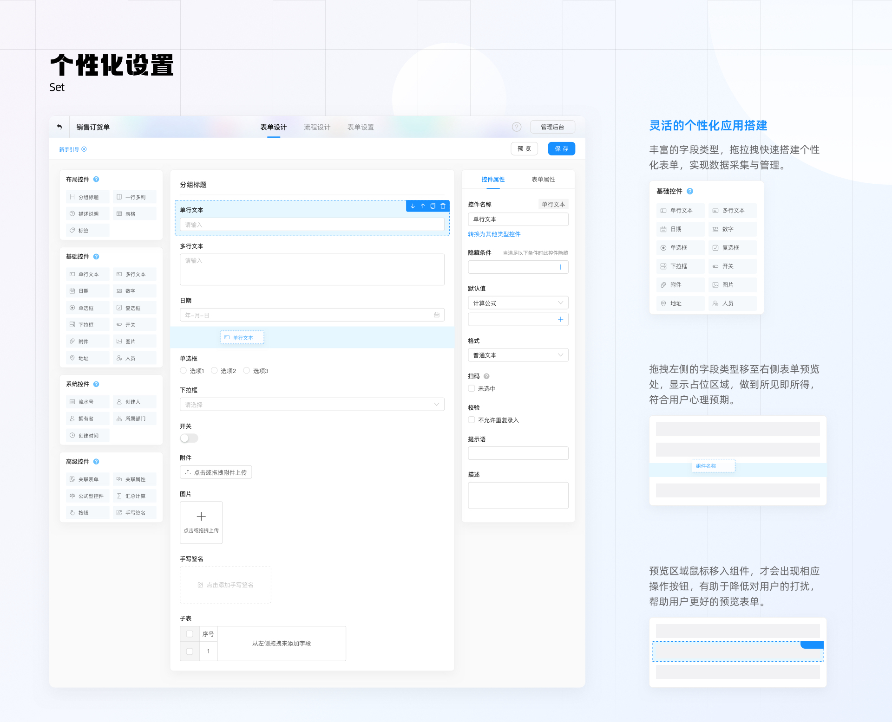Delete the selected 单行文本 field with the trash icon
The height and width of the screenshot is (722, 892).
pos(443,206)
